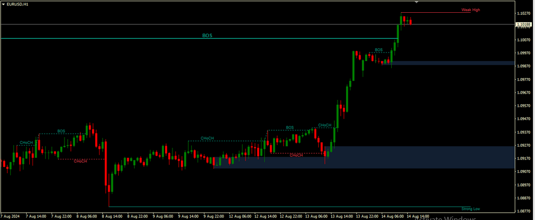This screenshot has width=535, height=220.
Task: Select the BOS label above 12 Aug 22:00 candles
Action: tap(290, 128)
